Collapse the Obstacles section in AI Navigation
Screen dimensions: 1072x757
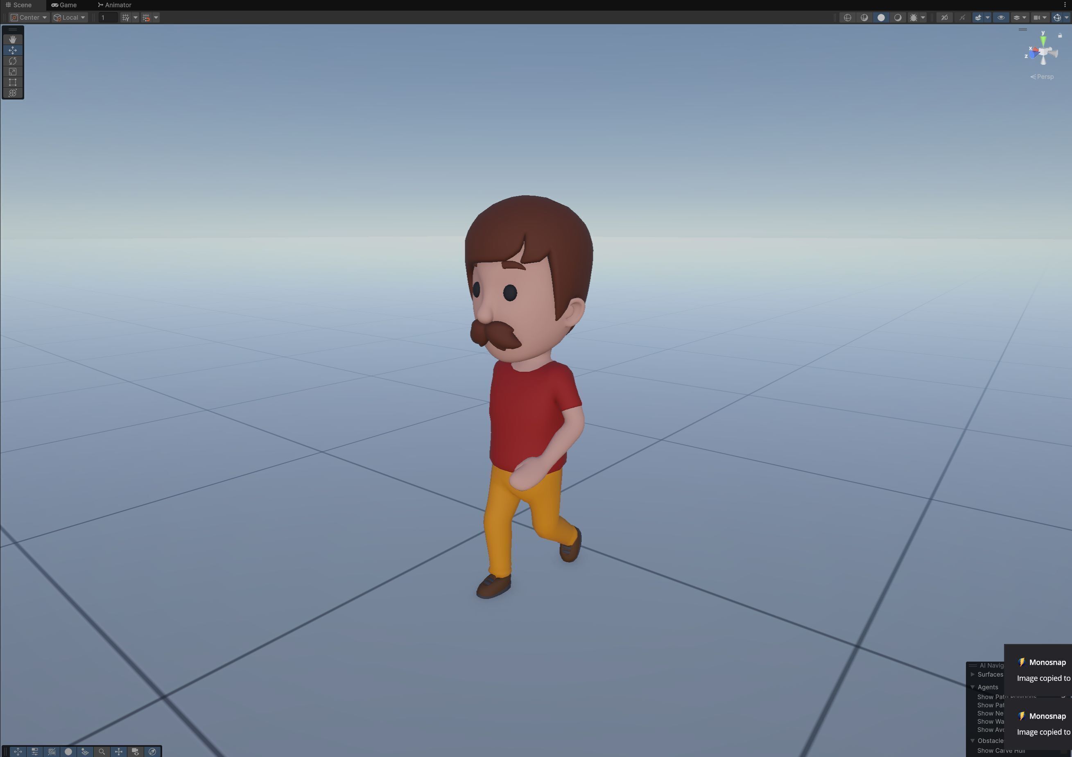click(x=972, y=741)
